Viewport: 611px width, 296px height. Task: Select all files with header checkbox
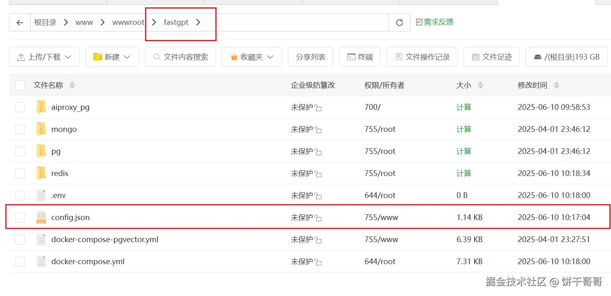click(x=20, y=85)
